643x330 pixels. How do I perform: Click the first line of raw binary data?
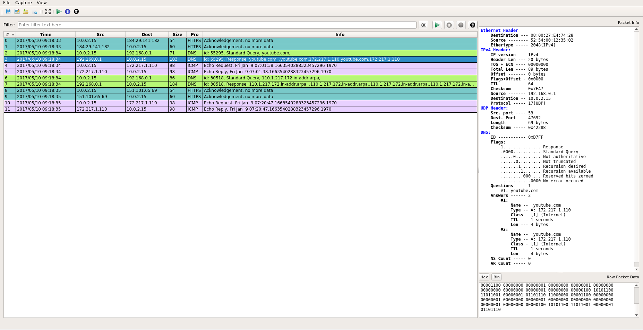[547, 286]
